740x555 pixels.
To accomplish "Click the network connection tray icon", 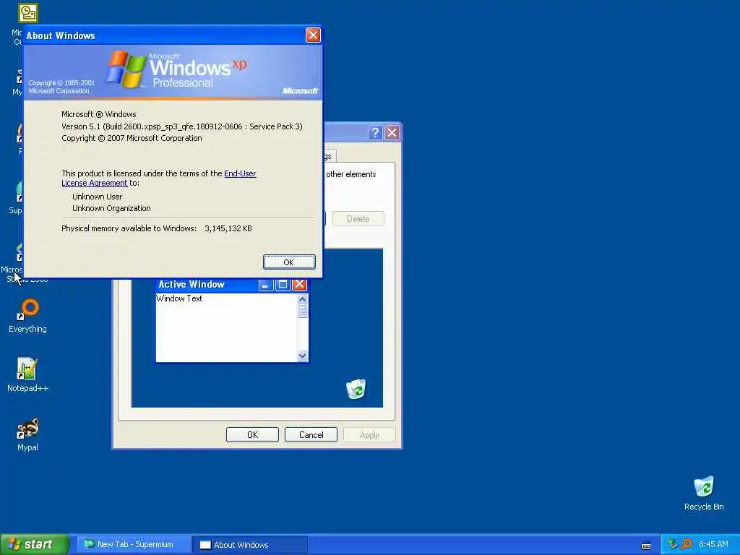I will [673, 544].
